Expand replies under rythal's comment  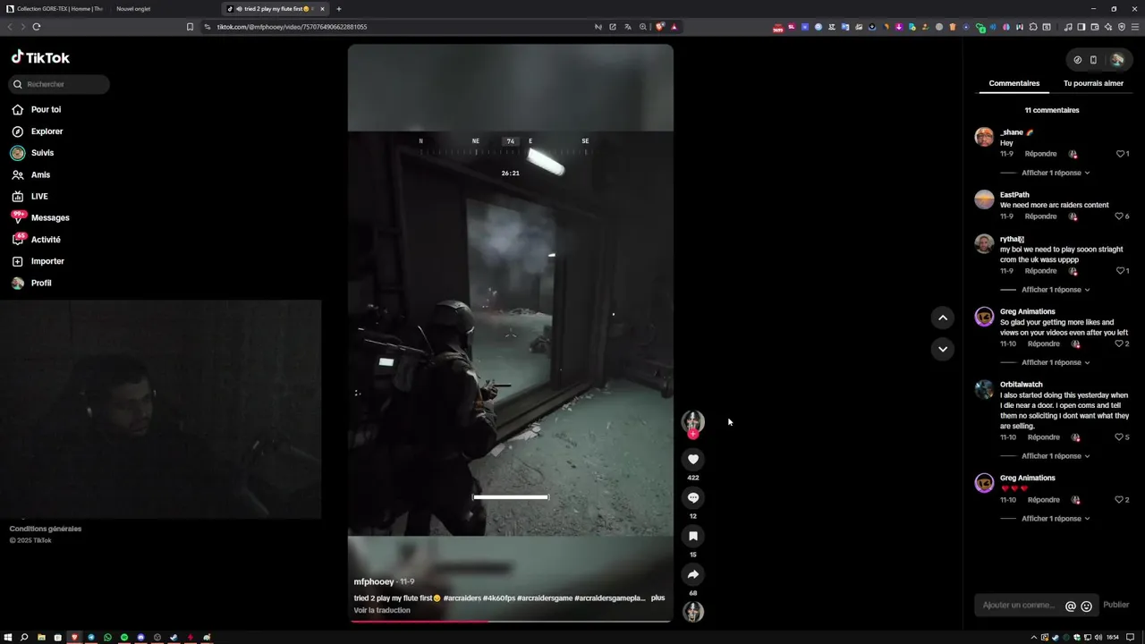[x=1056, y=290]
